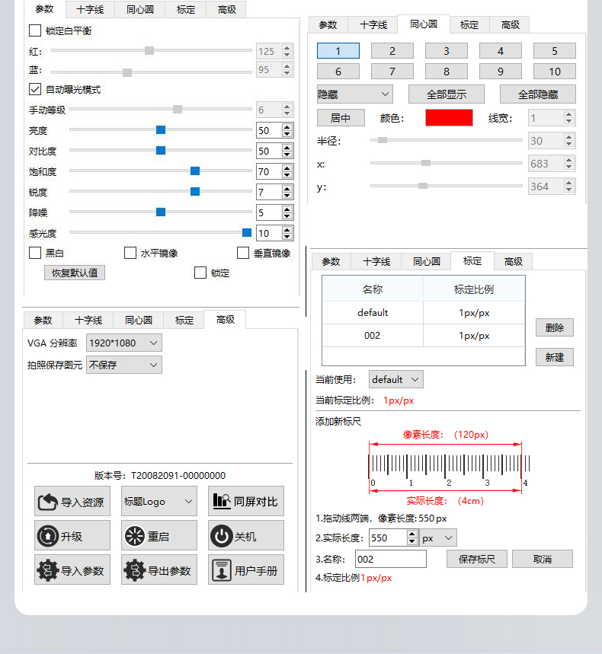Viewport: 602px width, 654px height.
Task: Click the 饱和度 slider handle
Action: tap(195, 171)
